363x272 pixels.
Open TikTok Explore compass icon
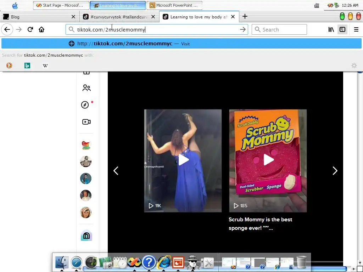pos(85,105)
